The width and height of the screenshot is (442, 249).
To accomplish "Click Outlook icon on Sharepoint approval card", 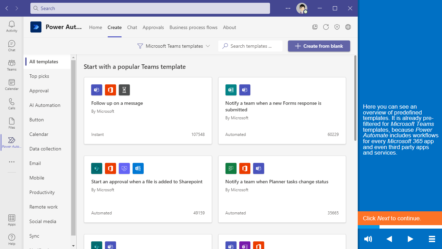I will (x=138, y=168).
